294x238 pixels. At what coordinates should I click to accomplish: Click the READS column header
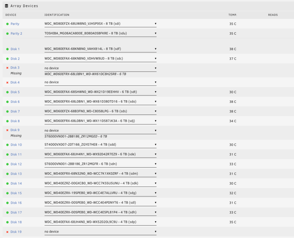[x=273, y=15]
